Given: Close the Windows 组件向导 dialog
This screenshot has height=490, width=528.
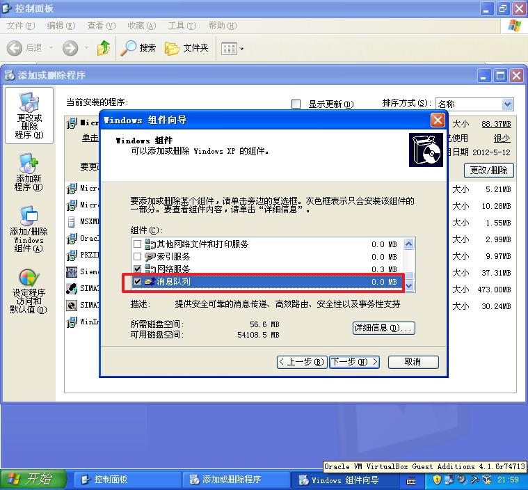Looking at the screenshot, I should point(438,120).
